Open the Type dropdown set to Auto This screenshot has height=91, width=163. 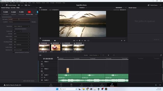[x=21, y=39]
